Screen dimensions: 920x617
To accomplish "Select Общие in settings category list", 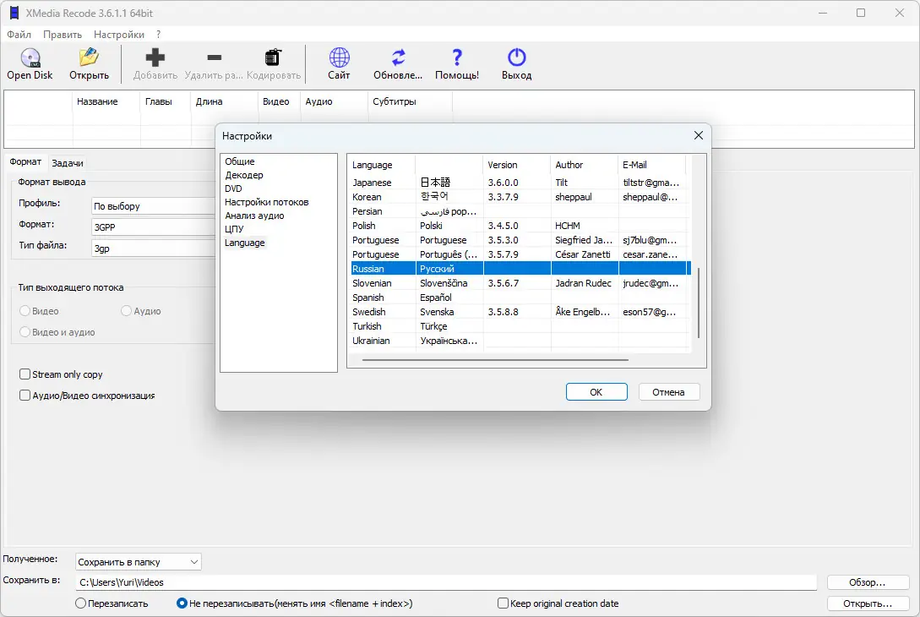I will coord(240,161).
